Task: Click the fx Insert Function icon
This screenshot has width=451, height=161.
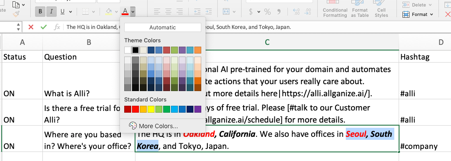Action: [57, 27]
